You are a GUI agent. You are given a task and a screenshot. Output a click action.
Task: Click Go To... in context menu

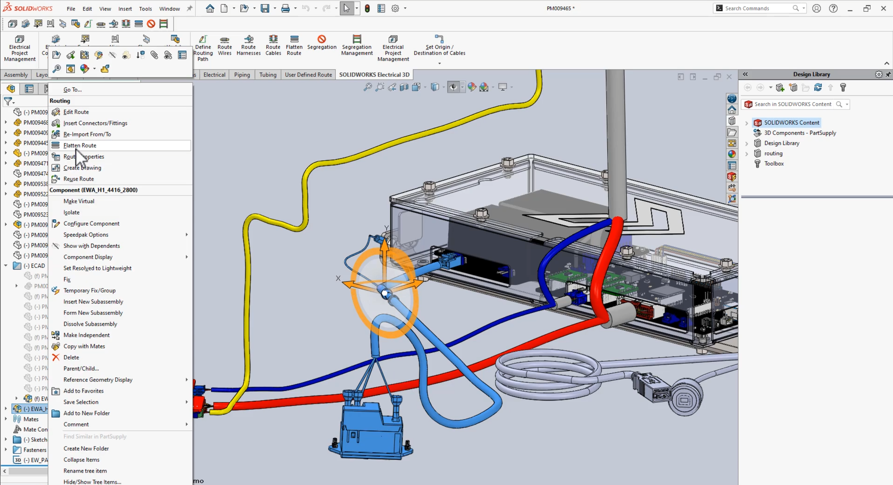click(x=121, y=90)
